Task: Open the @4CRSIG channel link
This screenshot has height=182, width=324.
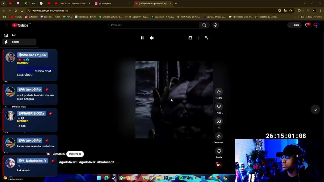Action: [x=59, y=154]
